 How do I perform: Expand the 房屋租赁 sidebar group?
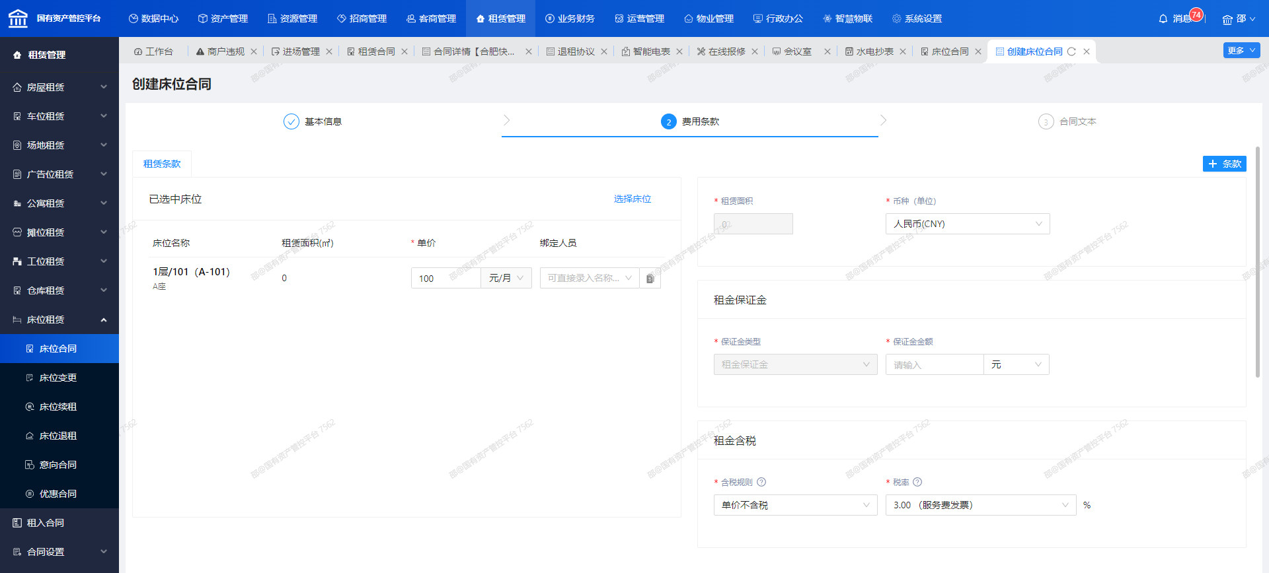[59, 87]
